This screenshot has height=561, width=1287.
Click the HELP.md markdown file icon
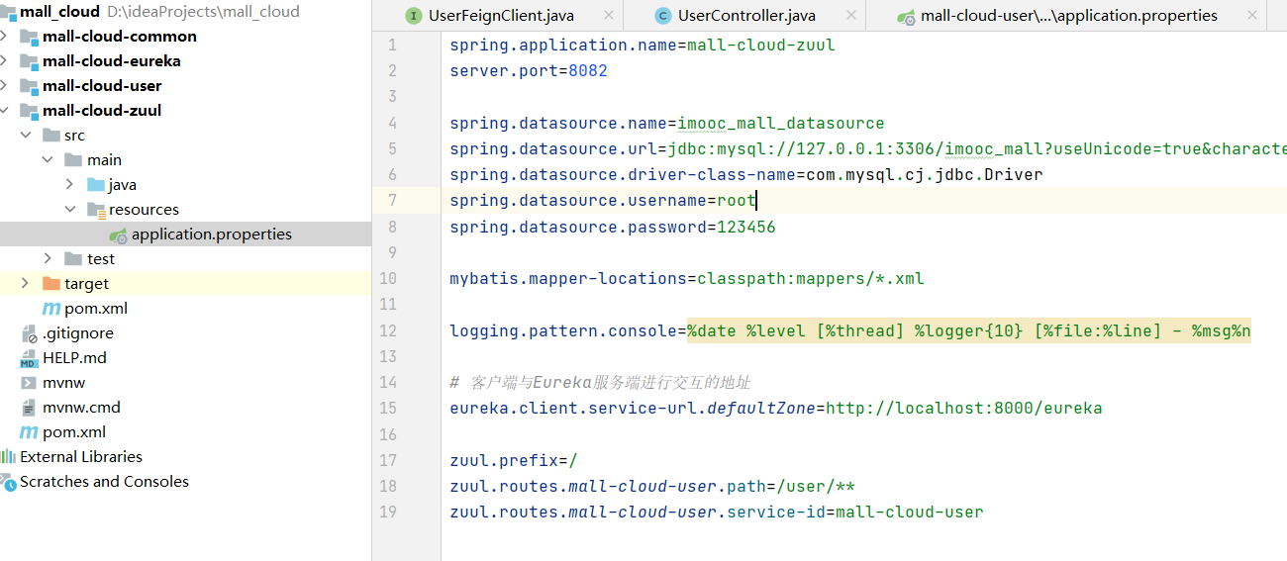[x=29, y=358]
